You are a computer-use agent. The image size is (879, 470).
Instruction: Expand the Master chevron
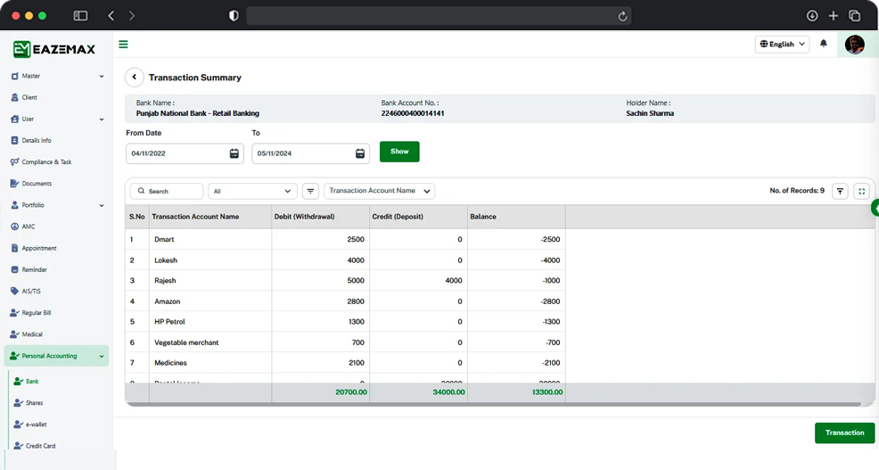point(102,77)
